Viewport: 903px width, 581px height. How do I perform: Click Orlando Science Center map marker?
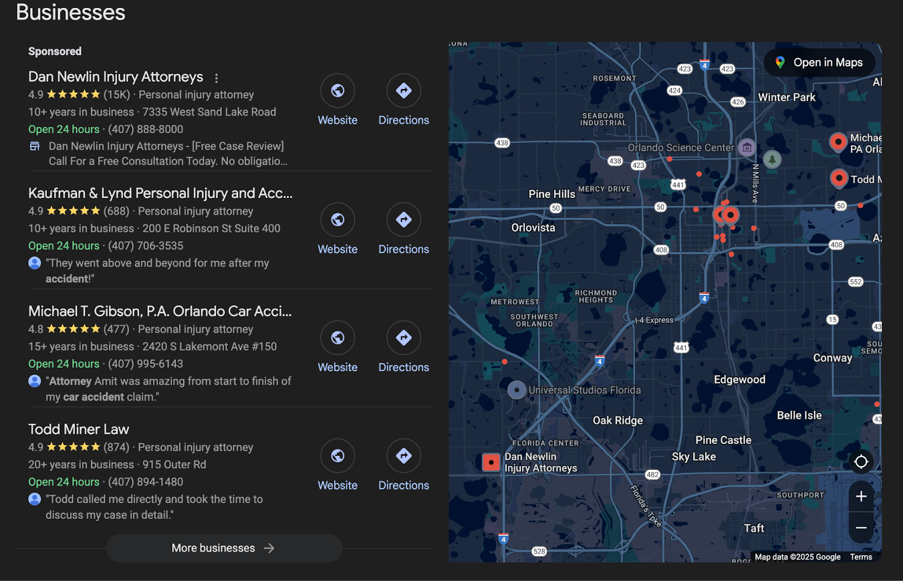tap(747, 148)
